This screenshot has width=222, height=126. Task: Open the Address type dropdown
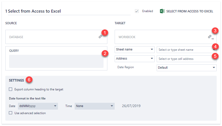click(134, 59)
